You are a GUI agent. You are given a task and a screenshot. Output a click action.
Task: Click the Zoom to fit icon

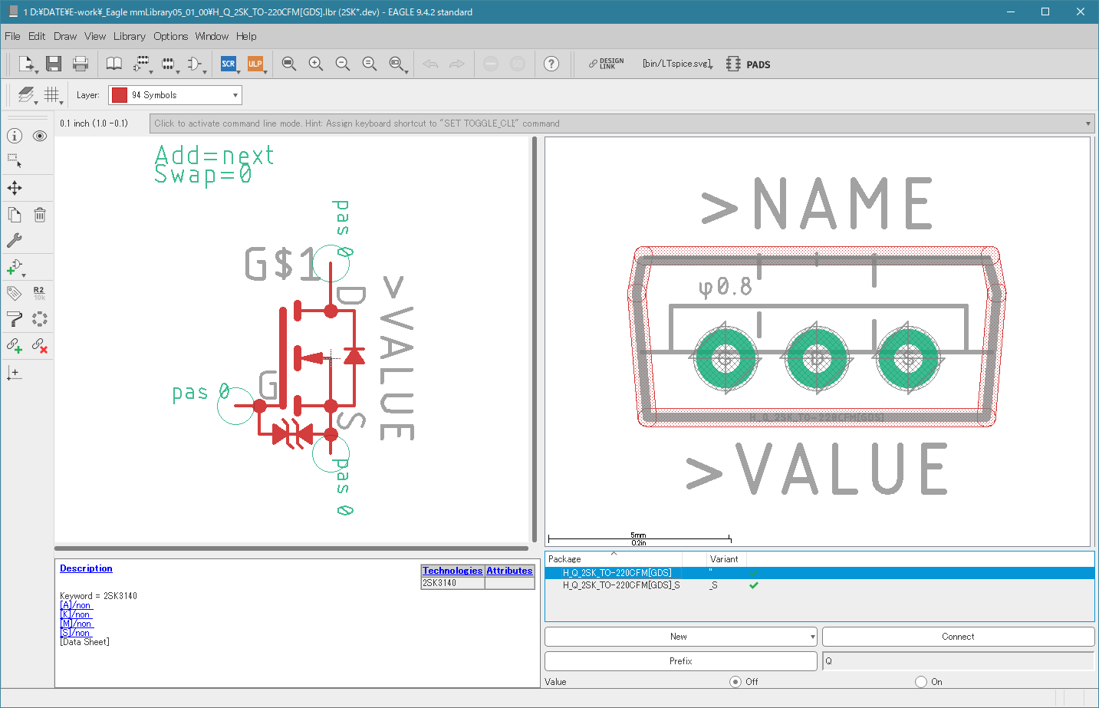click(x=288, y=64)
